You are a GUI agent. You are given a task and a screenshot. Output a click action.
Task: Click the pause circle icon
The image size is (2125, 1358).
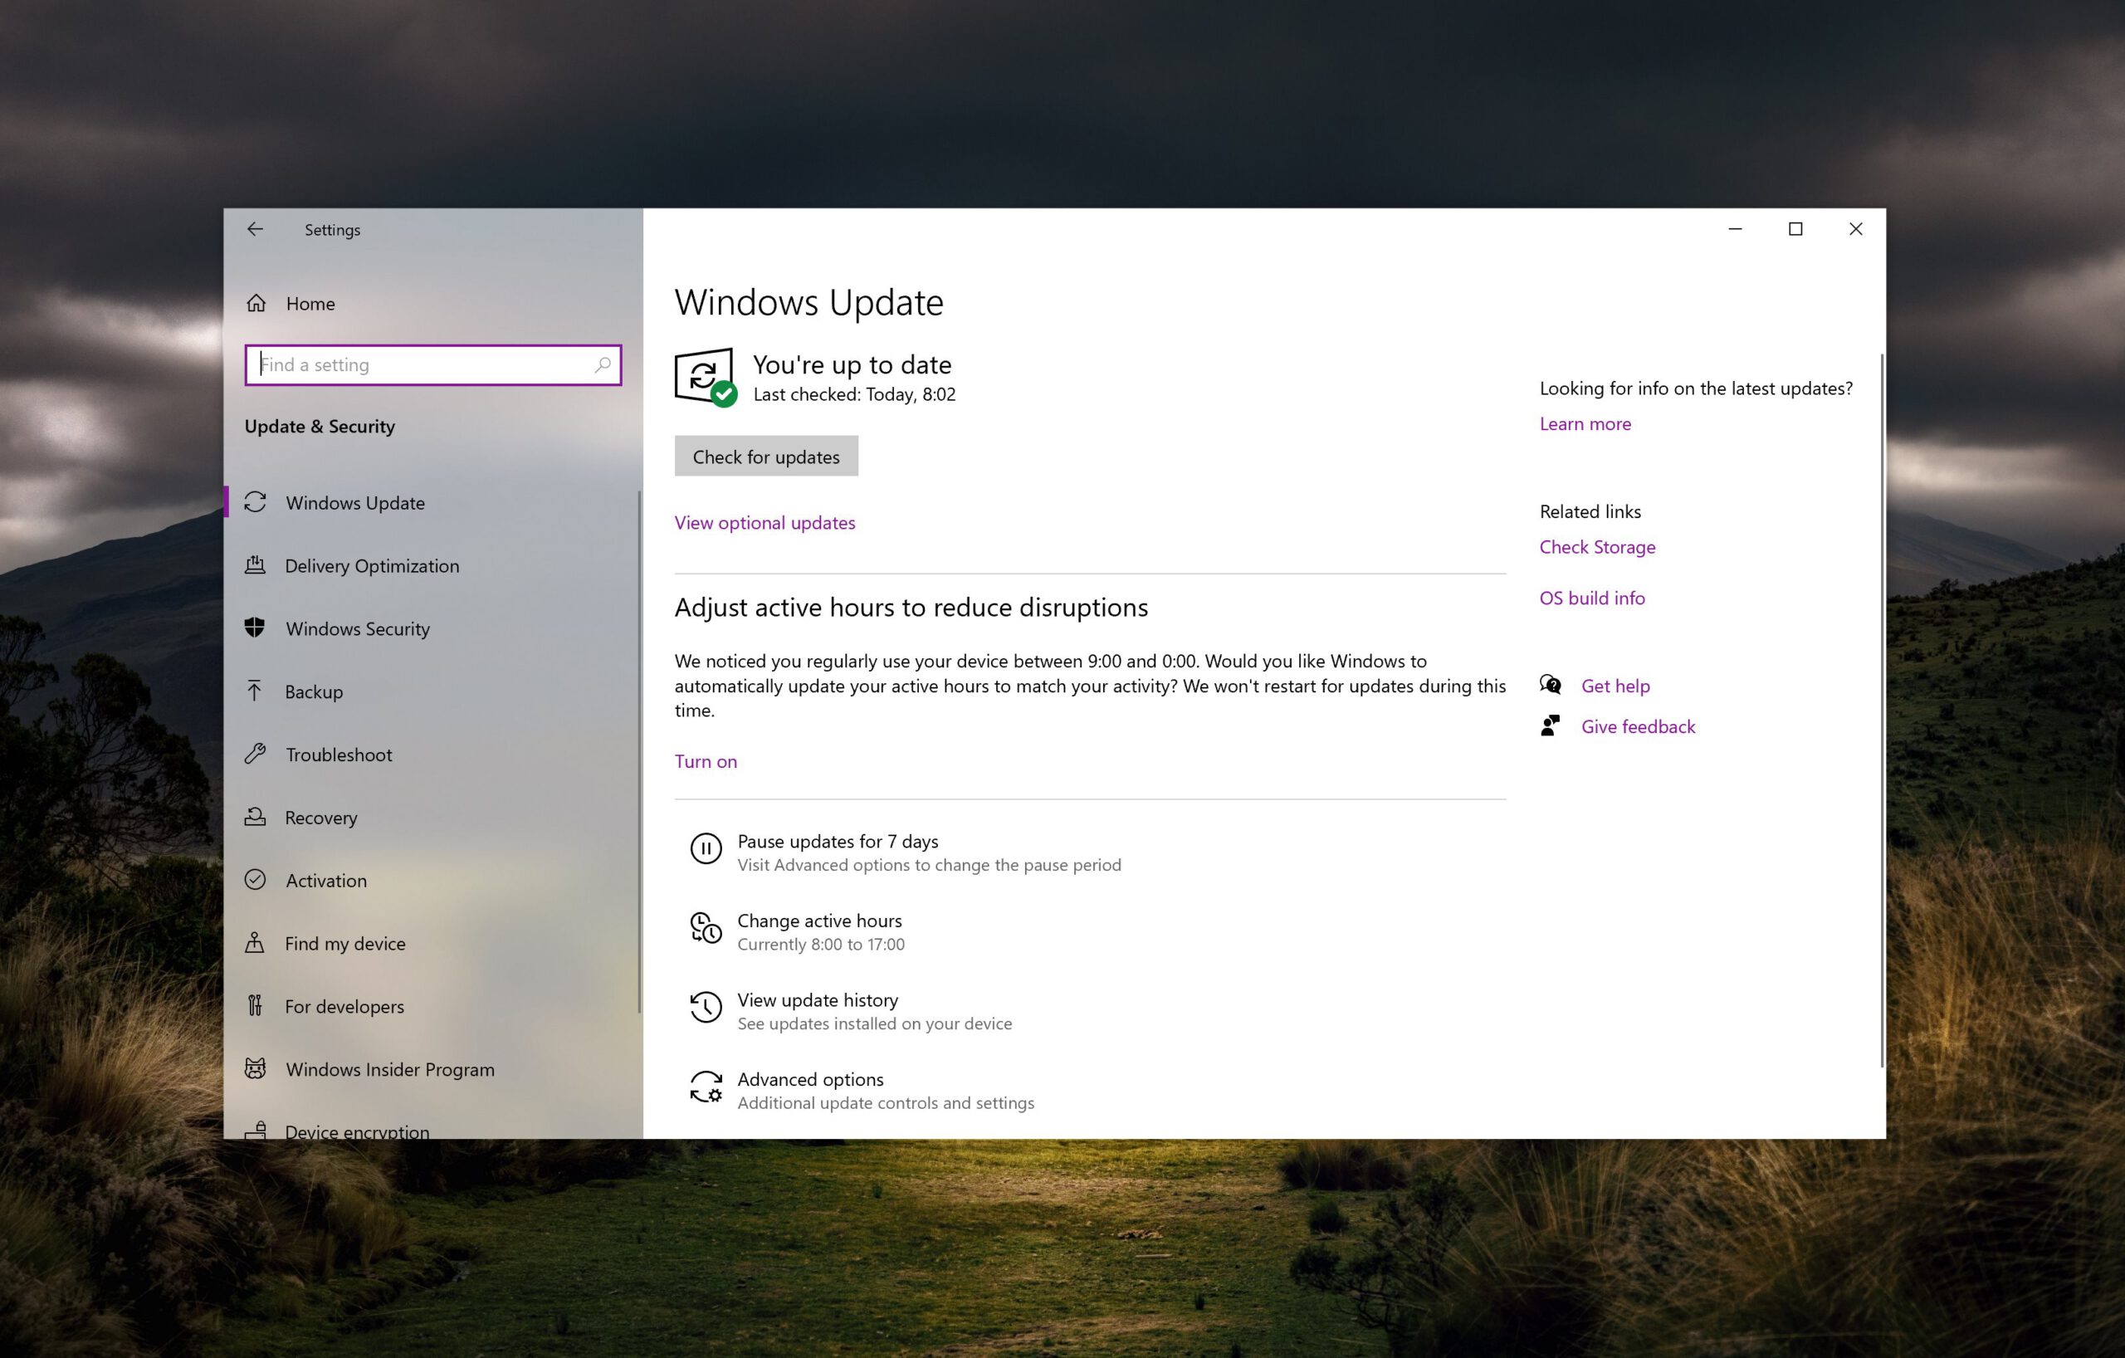[x=706, y=849]
